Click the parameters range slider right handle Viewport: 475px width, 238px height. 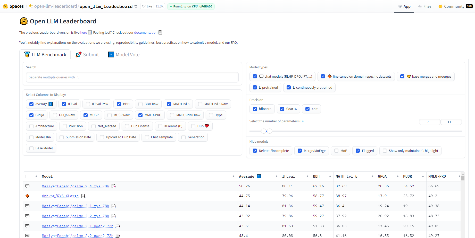(x=270, y=131)
